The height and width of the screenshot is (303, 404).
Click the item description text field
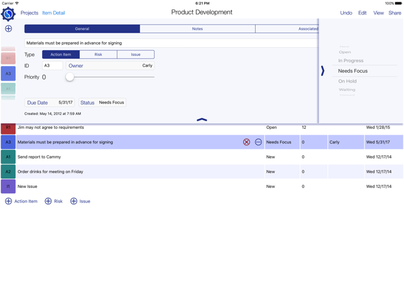(170, 43)
